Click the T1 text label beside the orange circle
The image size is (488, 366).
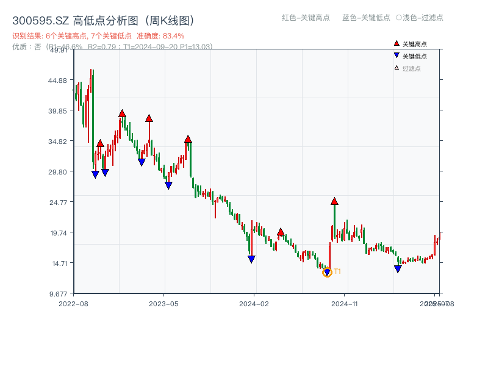point(337,272)
